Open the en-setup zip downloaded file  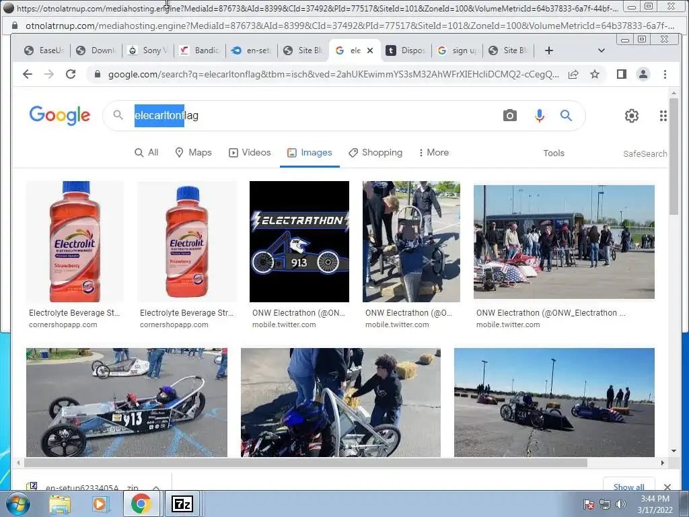point(83,487)
